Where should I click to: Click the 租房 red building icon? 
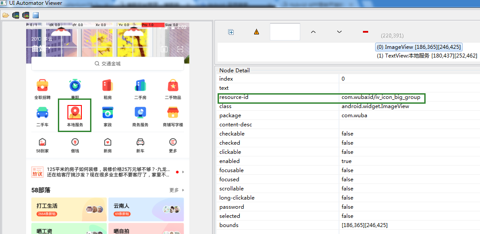(x=108, y=85)
